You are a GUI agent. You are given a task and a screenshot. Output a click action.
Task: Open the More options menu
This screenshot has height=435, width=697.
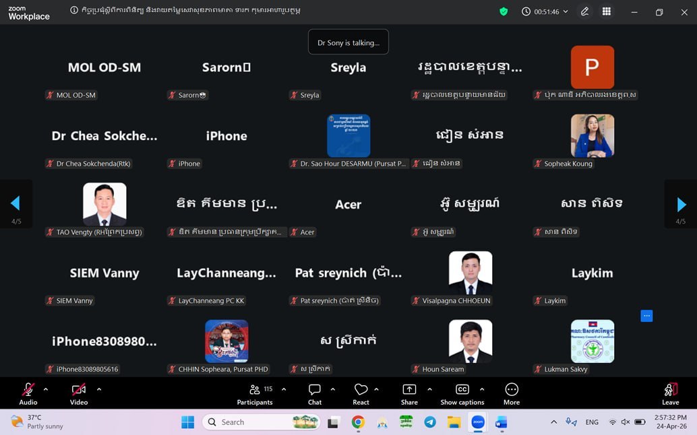pos(511,390)
